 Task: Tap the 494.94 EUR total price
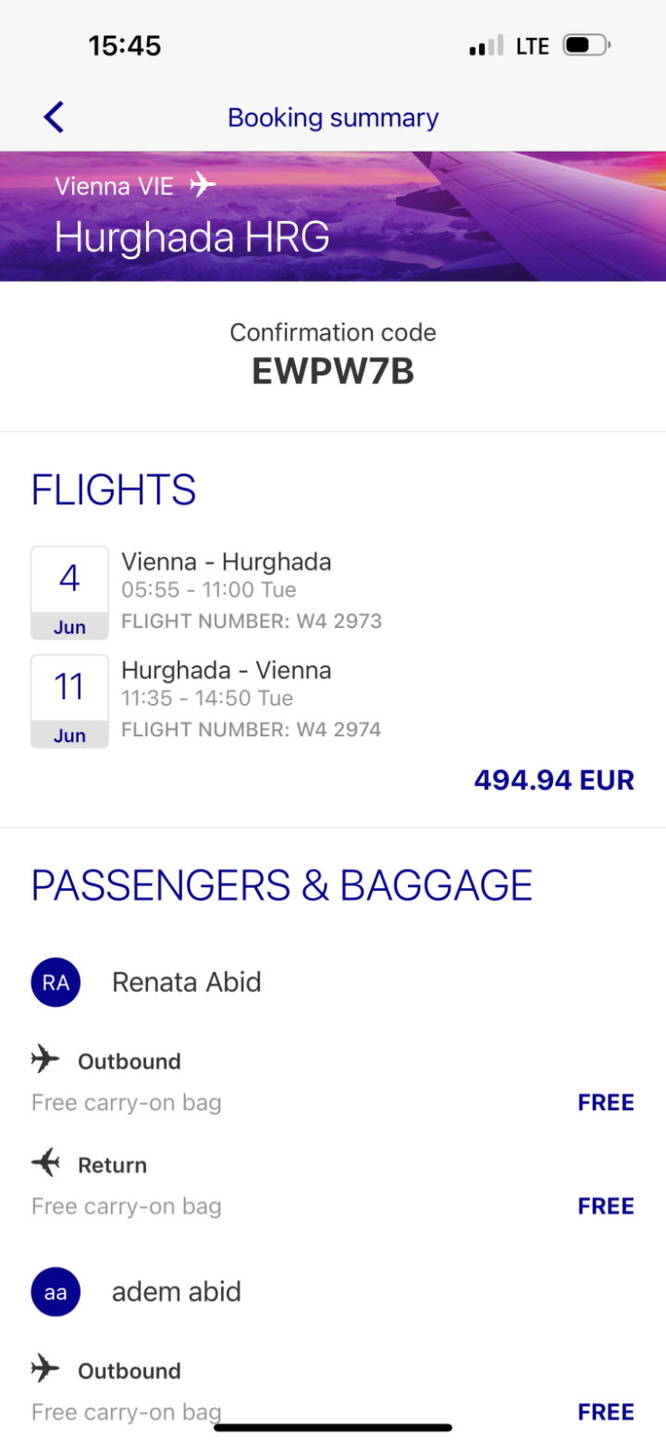click(x=553, y=780)
